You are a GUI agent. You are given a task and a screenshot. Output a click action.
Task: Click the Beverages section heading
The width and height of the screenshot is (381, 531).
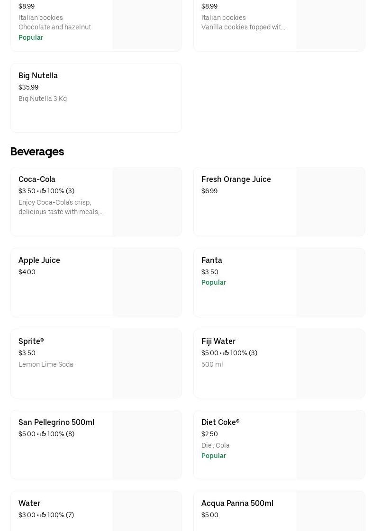pyautogui.click(x=37, y=152)
